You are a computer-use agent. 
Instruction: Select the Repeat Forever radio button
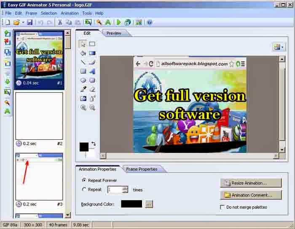click(x=84, y=180)
